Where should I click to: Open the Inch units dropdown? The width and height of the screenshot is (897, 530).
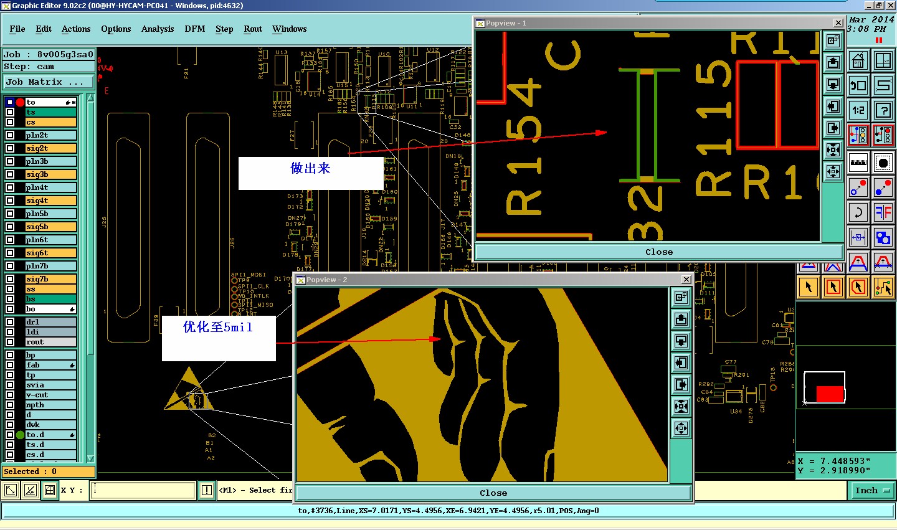click(x=872, y=491)
